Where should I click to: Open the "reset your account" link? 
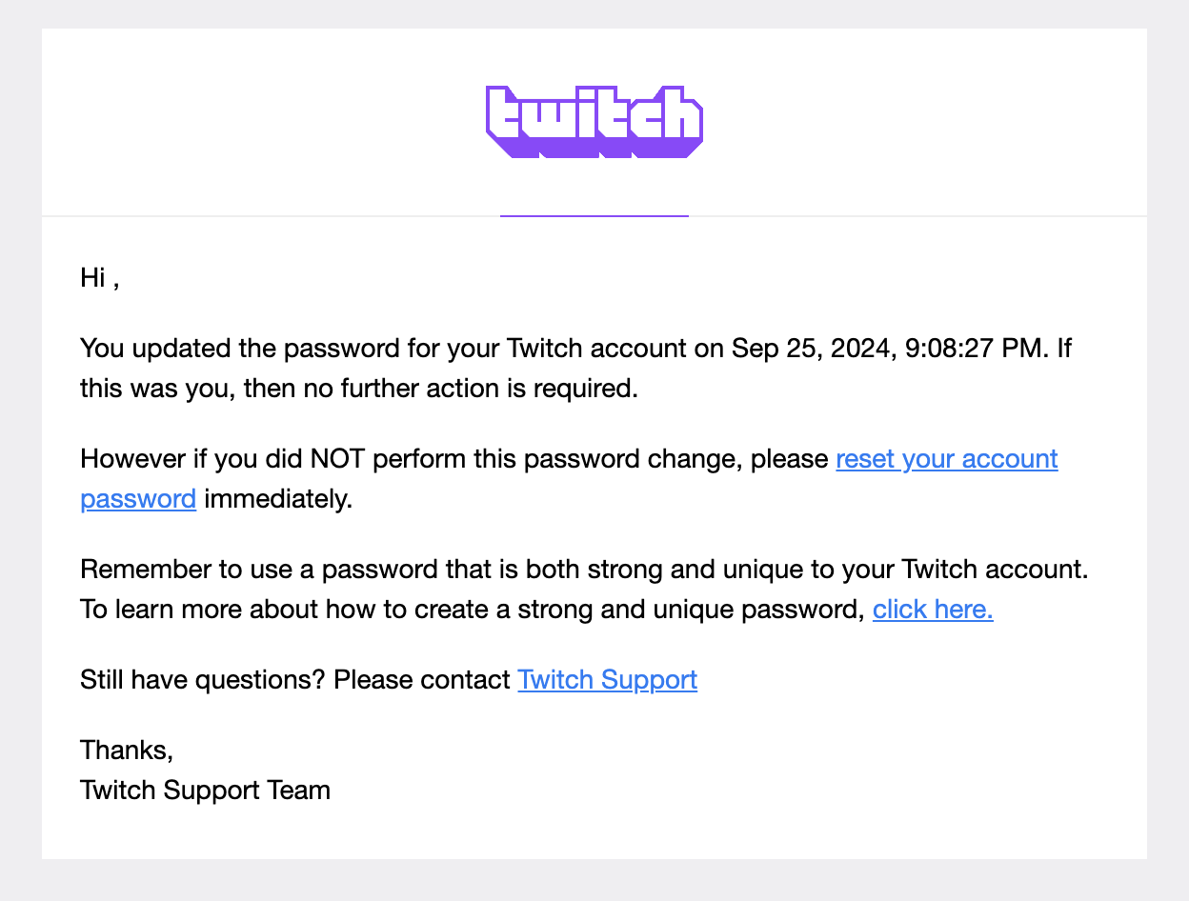coord(947,458)
